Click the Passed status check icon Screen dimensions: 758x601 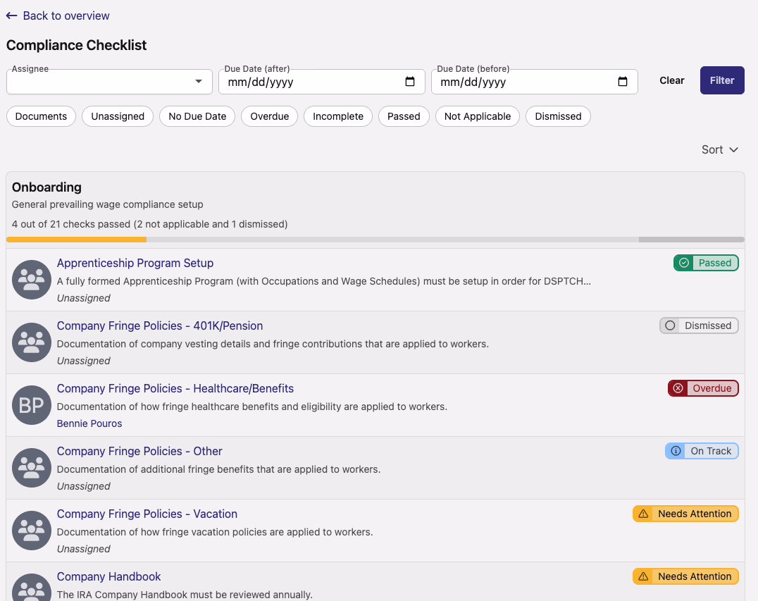click(x=684, y=263)
